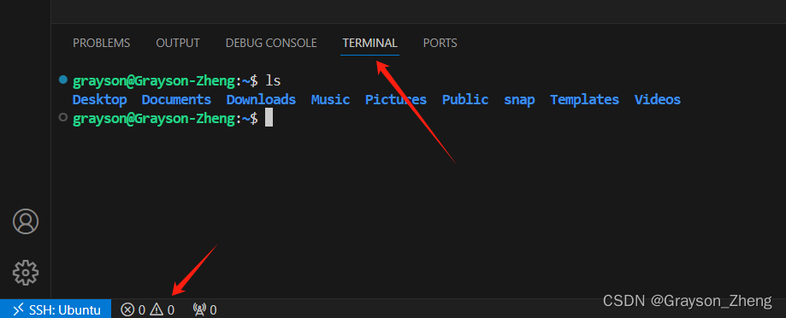Screen dimensions: 786x318
Task: Click the Desktop directory in ls output
Action: pos(100,100)
